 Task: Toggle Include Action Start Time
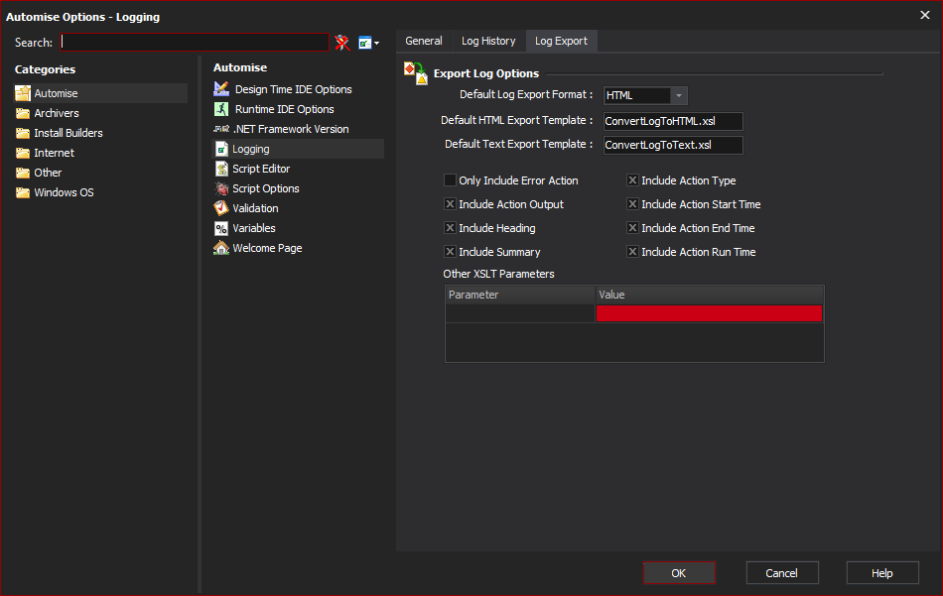coord(632,204)
